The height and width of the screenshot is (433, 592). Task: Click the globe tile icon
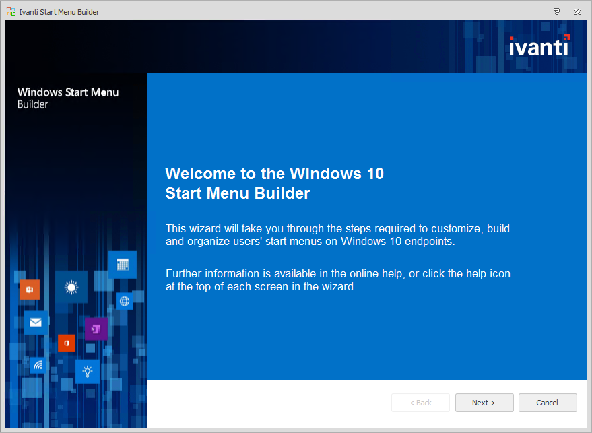(x=124, y=301)
